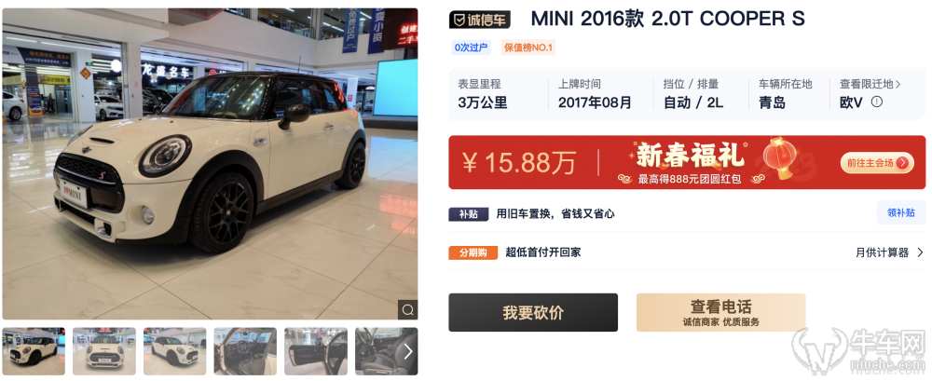Show next thumbnails with the right arrow

408,352
